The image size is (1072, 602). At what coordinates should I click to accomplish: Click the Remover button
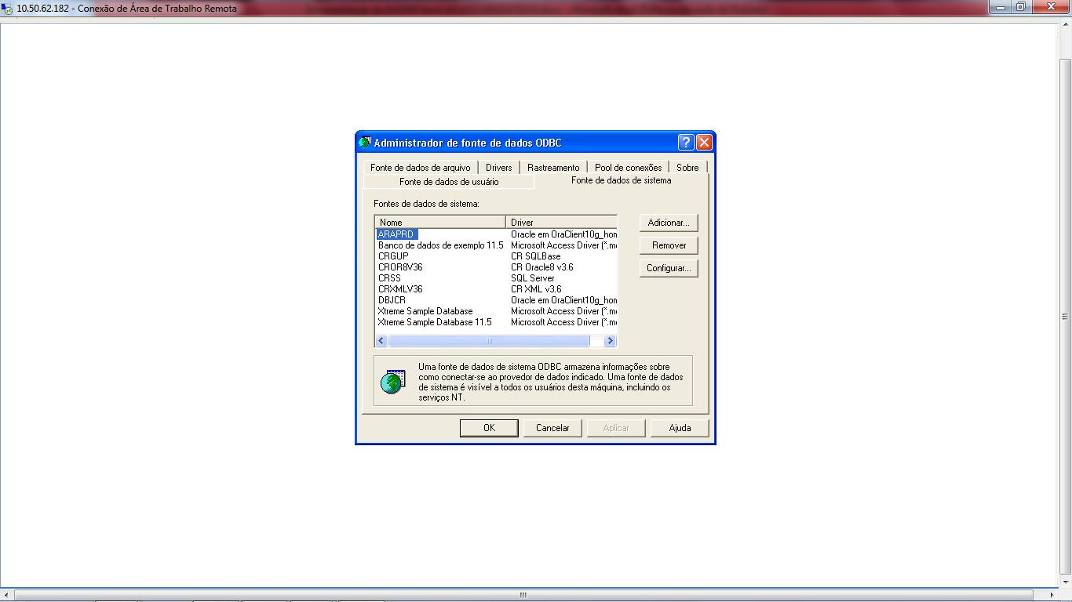coord(669,245)
